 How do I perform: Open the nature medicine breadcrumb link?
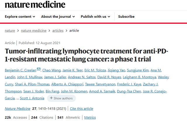click(34, 30)
